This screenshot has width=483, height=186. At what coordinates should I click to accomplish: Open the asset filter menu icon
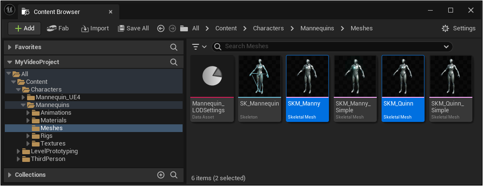pyautogui.click(x=199, y=47)
